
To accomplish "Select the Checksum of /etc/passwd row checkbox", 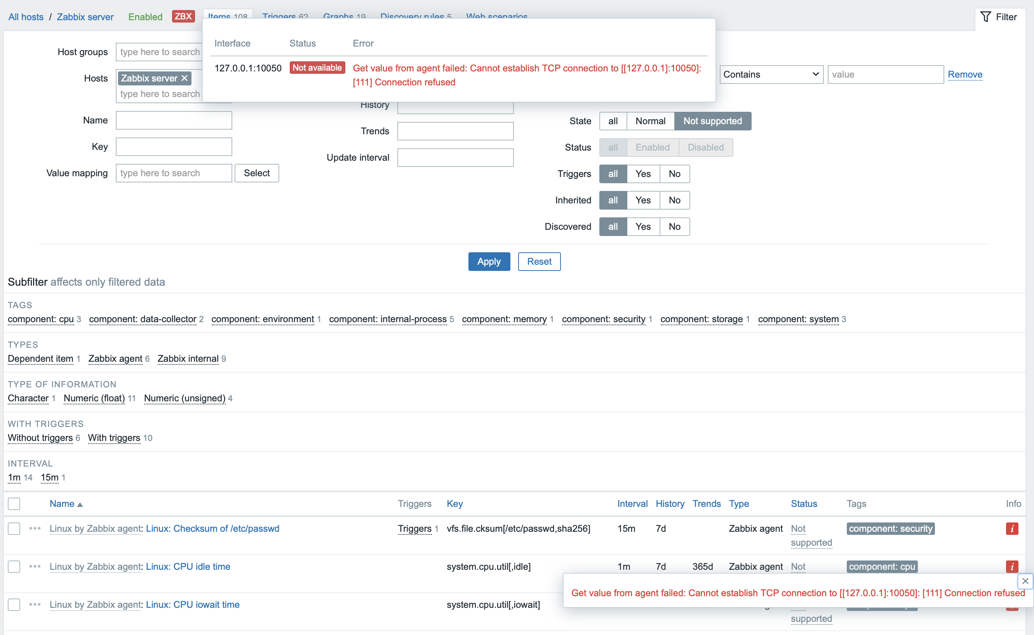I will tap(14, 528).
